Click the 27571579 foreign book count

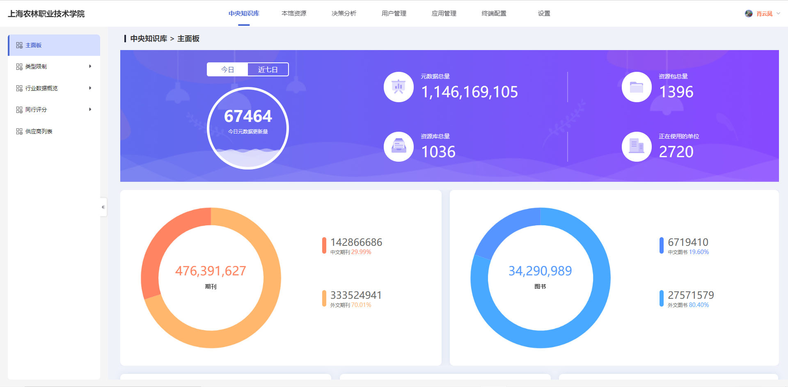(x=691, y=295)
